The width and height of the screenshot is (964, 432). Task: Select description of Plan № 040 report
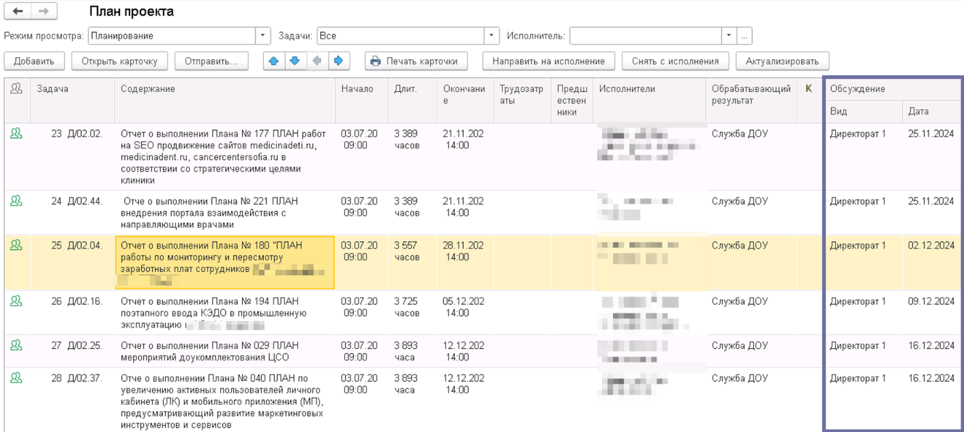(x=225, y=400)
